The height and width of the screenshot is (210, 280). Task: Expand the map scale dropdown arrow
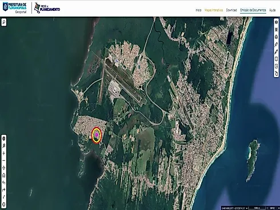click(278, 208)
